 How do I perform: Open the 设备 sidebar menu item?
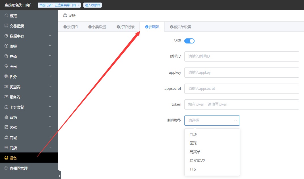[29, 158]
